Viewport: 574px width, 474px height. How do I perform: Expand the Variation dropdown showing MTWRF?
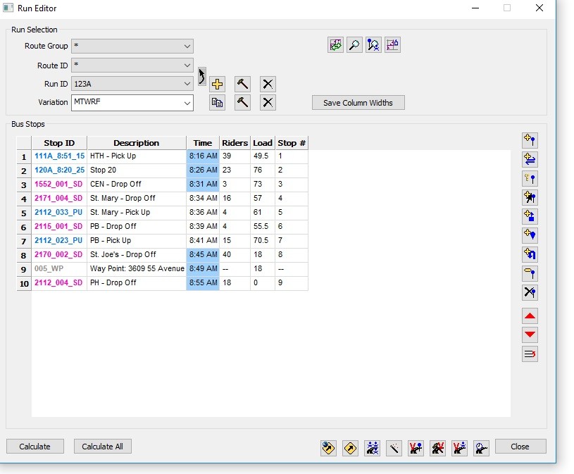tap(132, 103)
